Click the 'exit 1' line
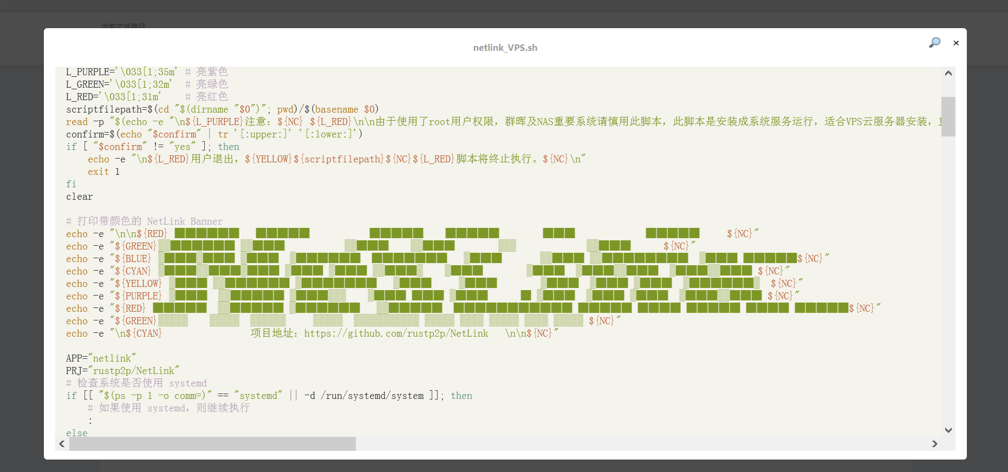This screenshot has width=1008, height=472. pos(103,172)
